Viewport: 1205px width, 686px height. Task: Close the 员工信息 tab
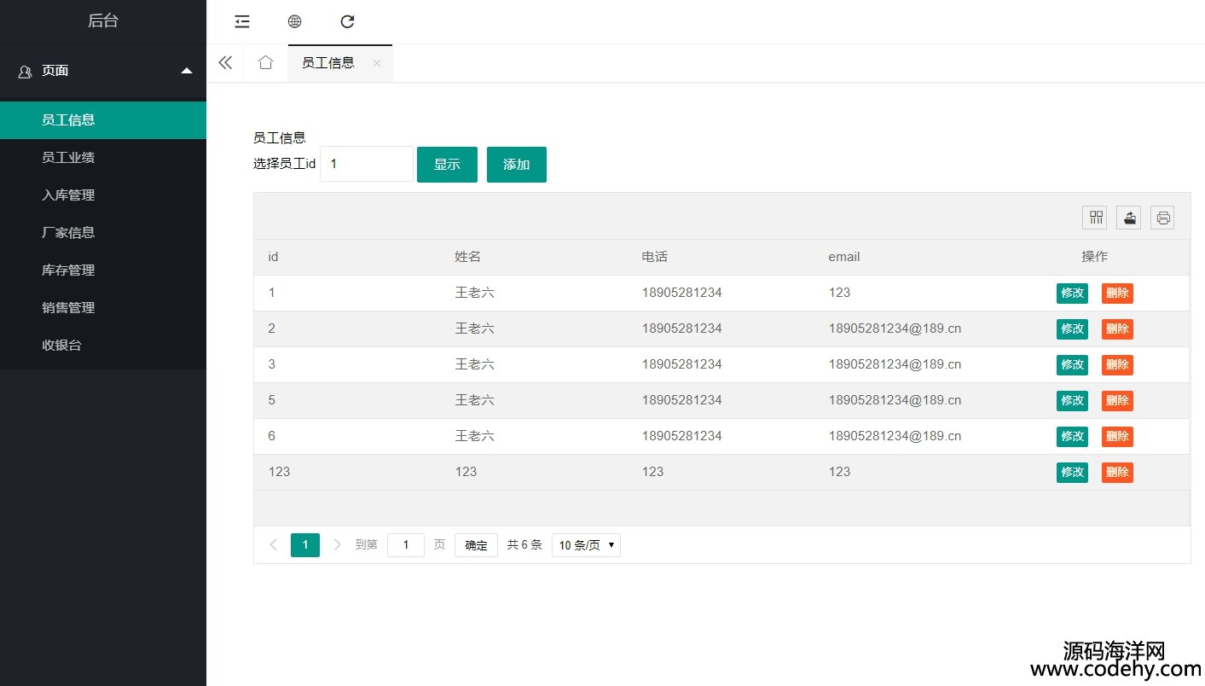[377, 63]
